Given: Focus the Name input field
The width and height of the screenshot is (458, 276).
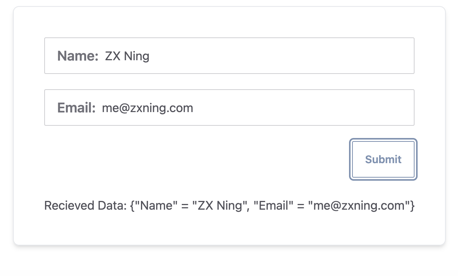Looking at the screenshot, I should pyautogui.click(x=229, y=56).
